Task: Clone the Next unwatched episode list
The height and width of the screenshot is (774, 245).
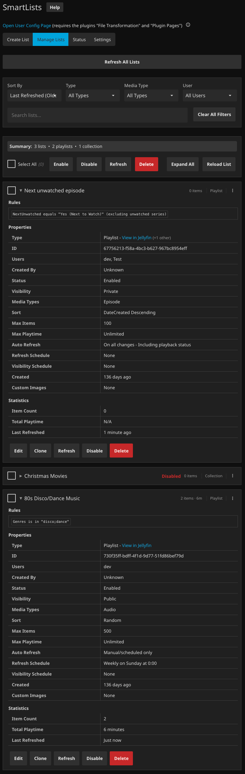Action: pyautogui.click(x=40, y=451)
